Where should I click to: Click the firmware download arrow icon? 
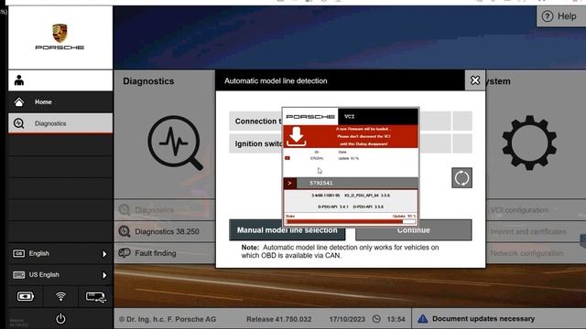click(297, 136)
